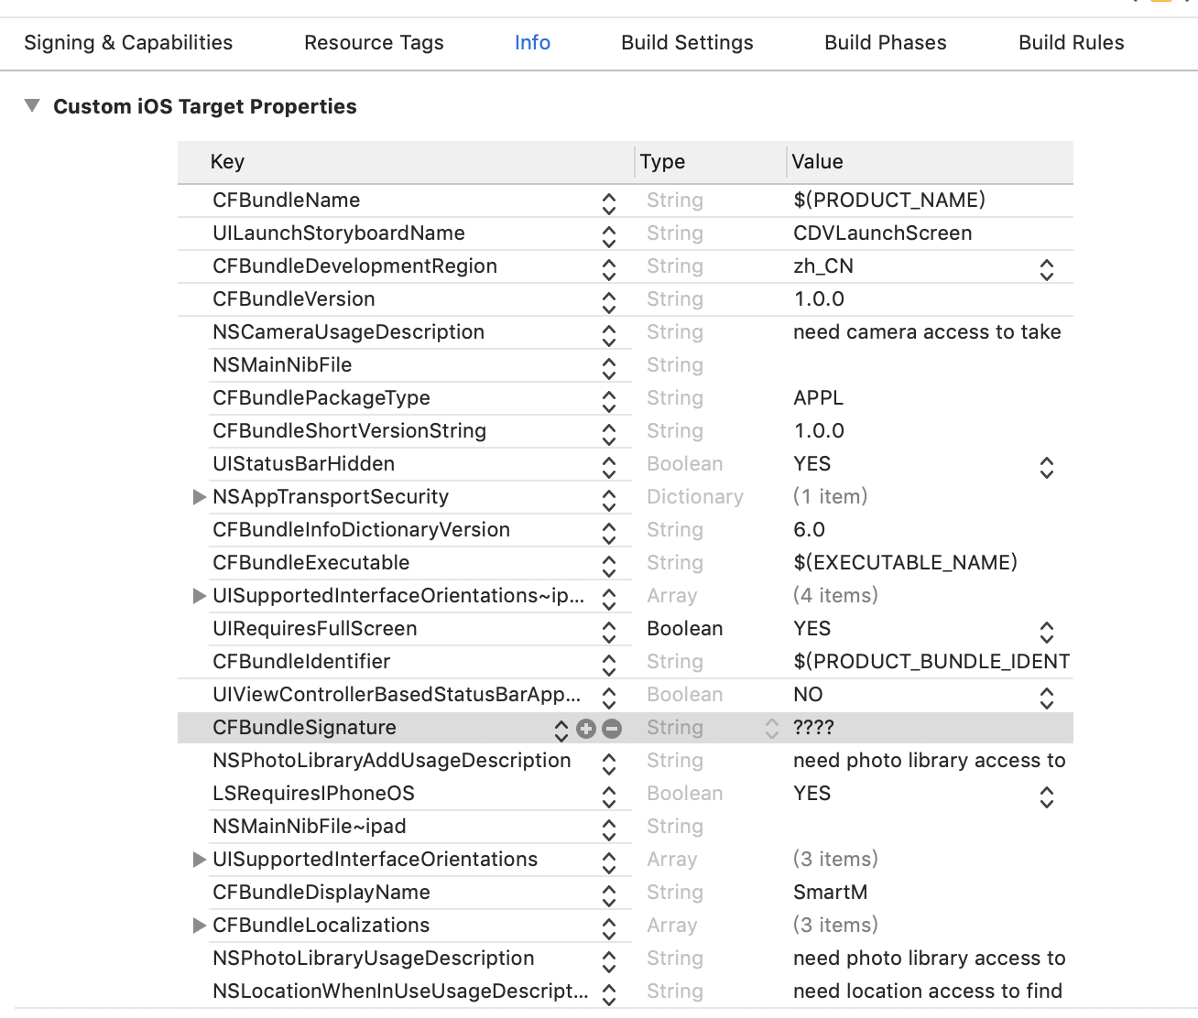Image resolution: width=1198 pixels, height=1018 pixels.
Task: Add a new property below CFBundleSignature
Action: [x=587, y=728]
